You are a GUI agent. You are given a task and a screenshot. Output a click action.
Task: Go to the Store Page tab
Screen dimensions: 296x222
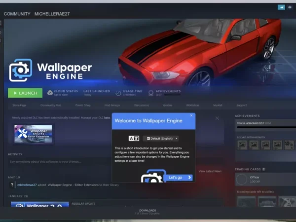(x=19, y=105)
